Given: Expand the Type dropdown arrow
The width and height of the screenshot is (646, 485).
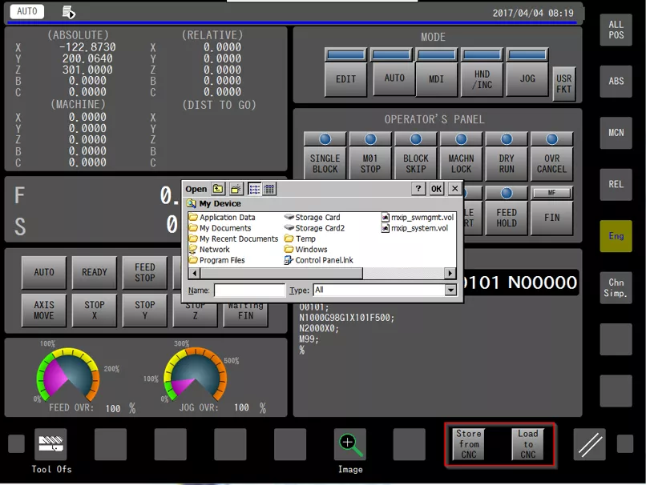Looking at the screenshot, I should 450,290.
